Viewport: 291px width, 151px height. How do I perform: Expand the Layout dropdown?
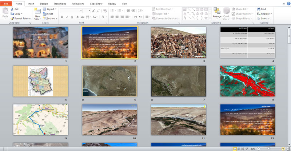point(51,9)
